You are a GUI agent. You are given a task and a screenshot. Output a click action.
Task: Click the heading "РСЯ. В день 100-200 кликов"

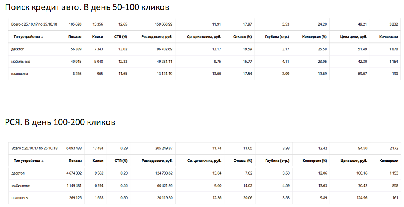(x=60, y=122)
